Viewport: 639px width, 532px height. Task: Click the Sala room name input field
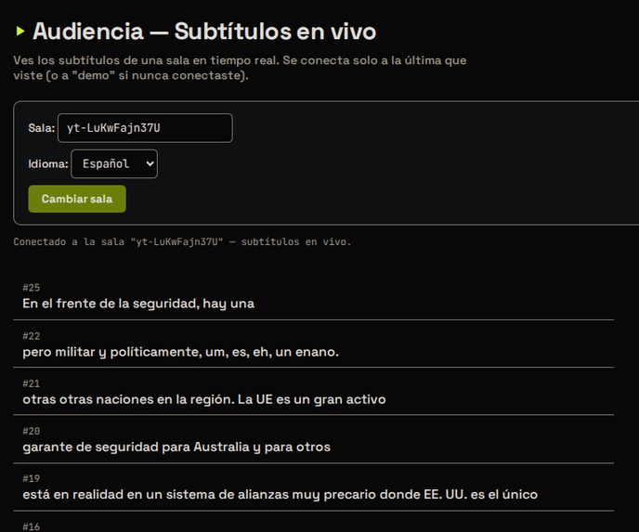[145, 128]
